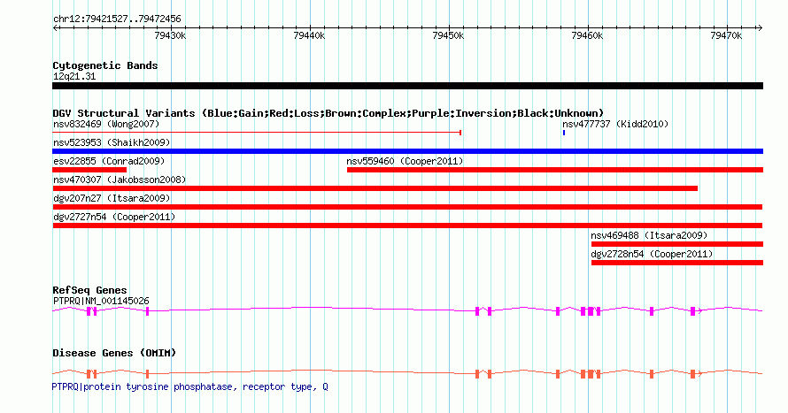Screen dimensions: 788x413
Task: Click the 79460k ruler tick label
Action: click(x=587, y=35)
